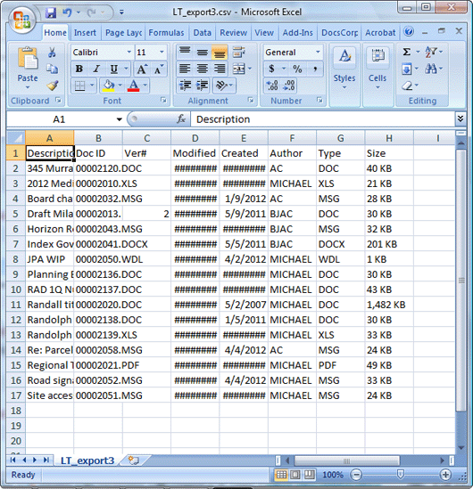This screenshot has height=489, width=473.
Task: Align text left
Action: pos(185,69)
